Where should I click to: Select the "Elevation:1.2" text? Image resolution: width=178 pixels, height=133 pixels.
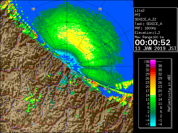point(147,33)
